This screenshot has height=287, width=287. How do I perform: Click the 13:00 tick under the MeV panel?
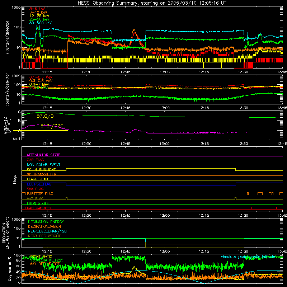coord(165,108)
